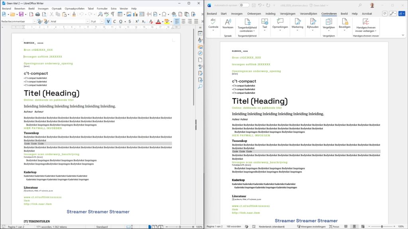This screenshot has height=229, width=408.
Task: Switch to Acrobat tab in Word
Action: 367,14
